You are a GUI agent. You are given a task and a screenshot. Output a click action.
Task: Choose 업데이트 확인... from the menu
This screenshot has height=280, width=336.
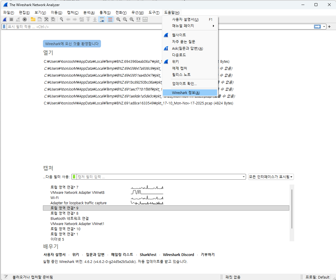(x=190, y=84)
